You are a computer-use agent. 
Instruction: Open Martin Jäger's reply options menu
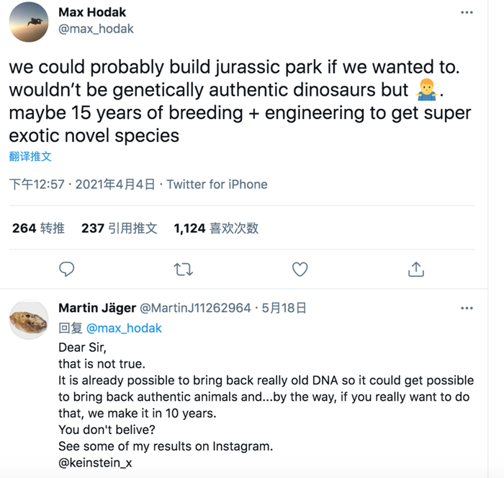pos(467,308)
